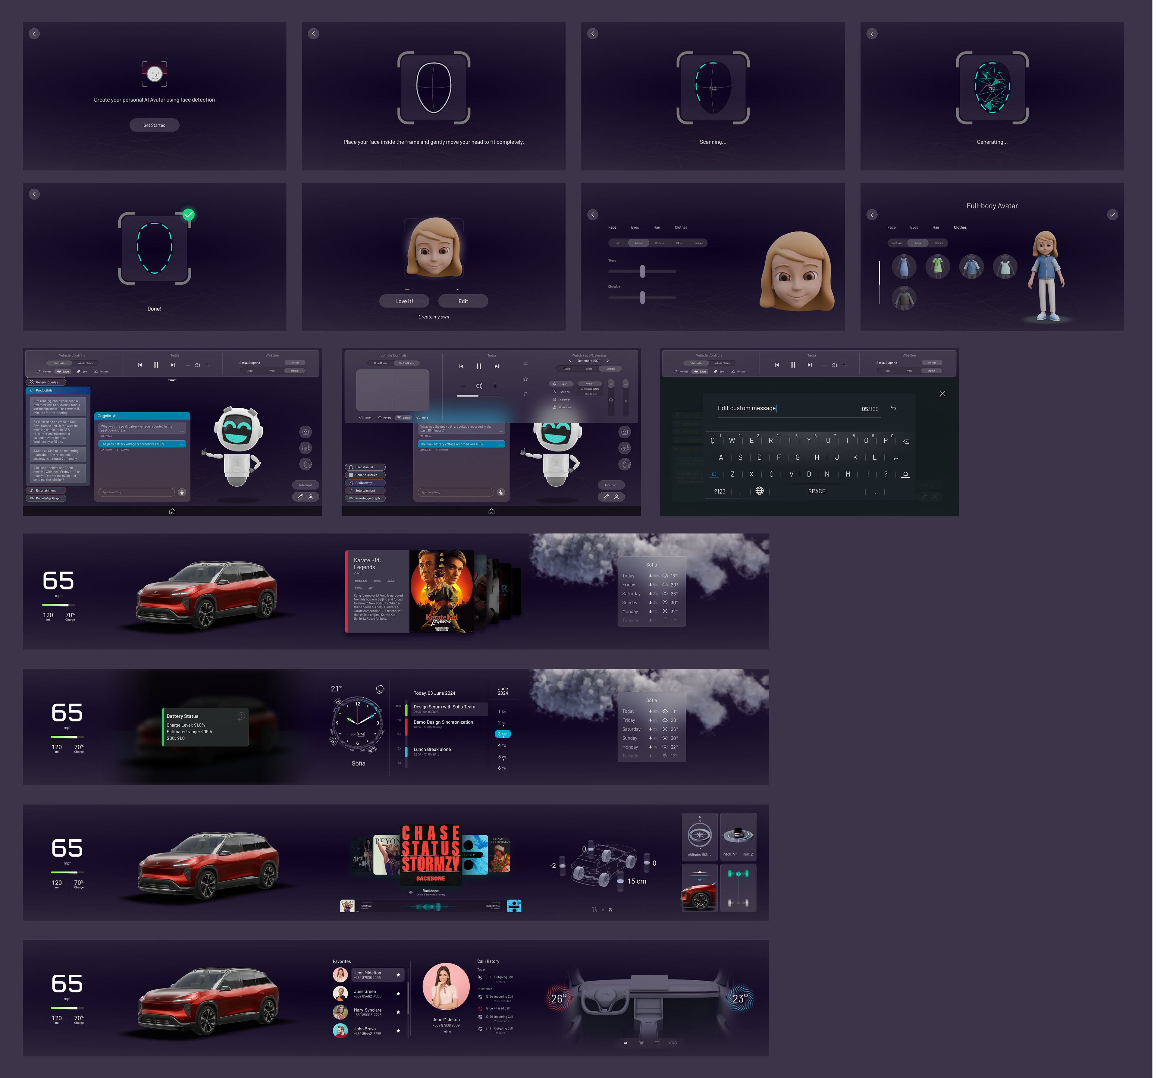This screenshot has width=1157, height=1078.
Task: Toggle repeat icon in the media panel
Action: click(525, 394)
